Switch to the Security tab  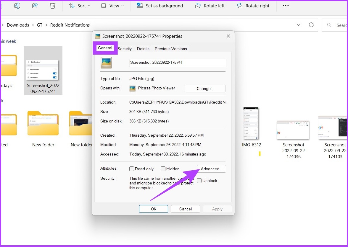coord(125,49)
